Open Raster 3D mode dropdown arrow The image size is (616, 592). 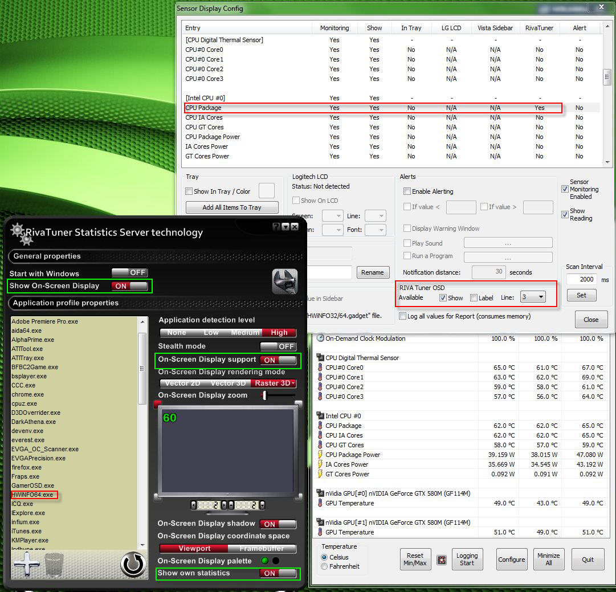click(293, 383)
